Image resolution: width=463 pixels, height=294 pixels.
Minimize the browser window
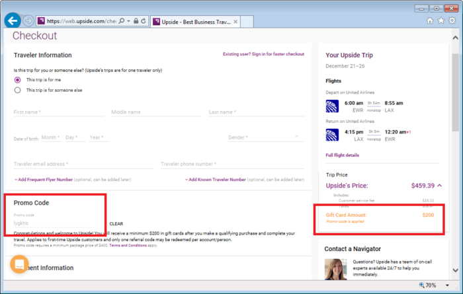point(421,9)
